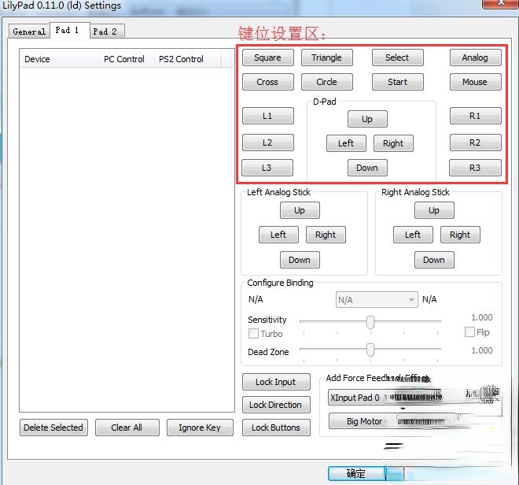Click the Circle button binding

[x=326, y=82]
